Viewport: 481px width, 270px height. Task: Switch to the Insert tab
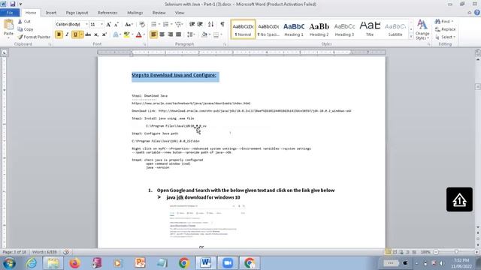pyautogui.click(x=51, y=13)
